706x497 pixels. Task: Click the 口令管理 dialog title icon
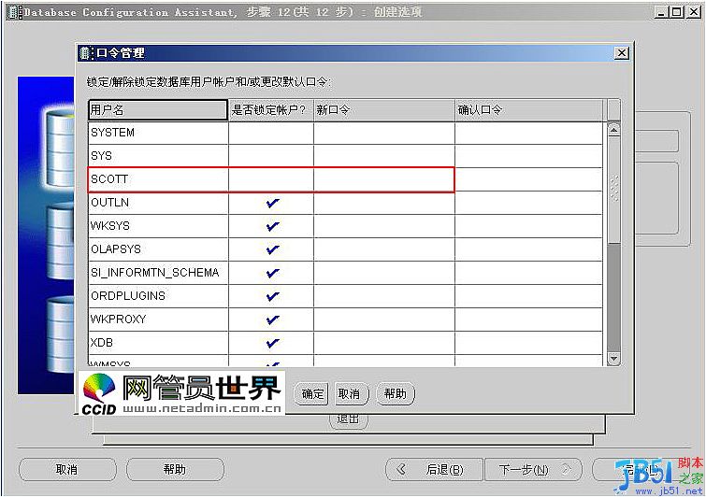86,53
